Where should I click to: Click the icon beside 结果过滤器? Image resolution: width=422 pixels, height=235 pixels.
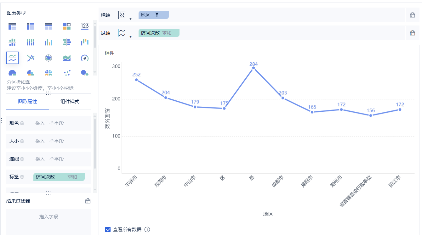coord(88,201)
